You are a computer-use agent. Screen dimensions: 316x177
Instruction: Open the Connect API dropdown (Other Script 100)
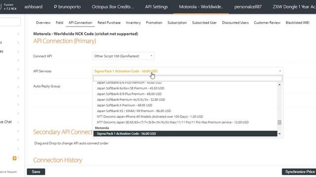123,56
